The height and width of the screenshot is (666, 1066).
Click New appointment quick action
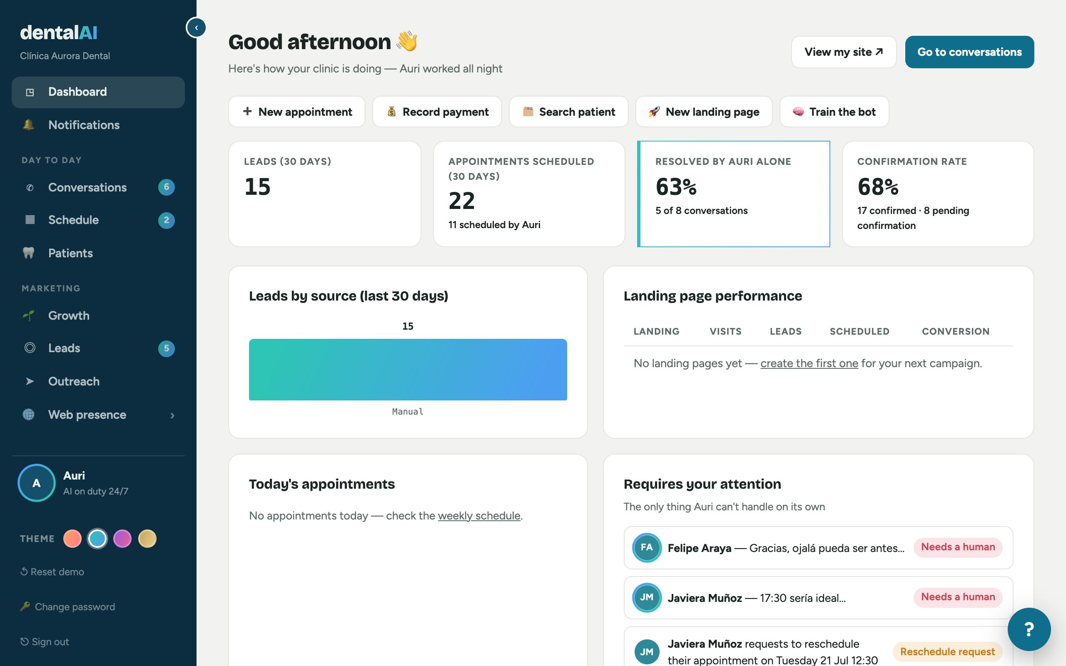[297, 112]
